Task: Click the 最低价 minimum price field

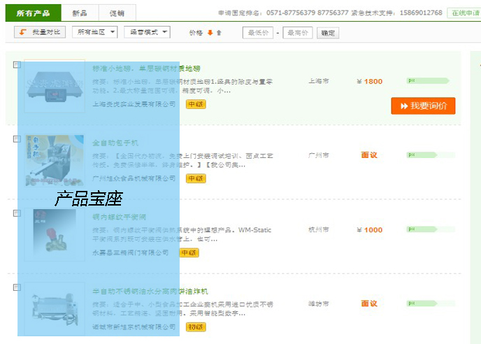Action: point(257,33)
